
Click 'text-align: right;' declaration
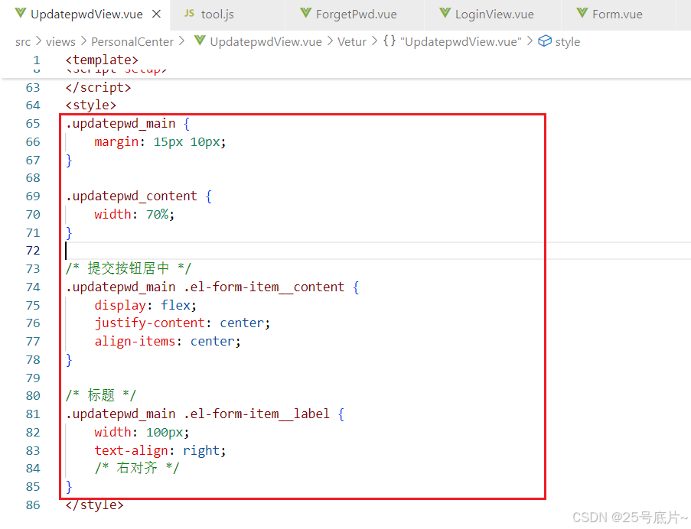160,450
